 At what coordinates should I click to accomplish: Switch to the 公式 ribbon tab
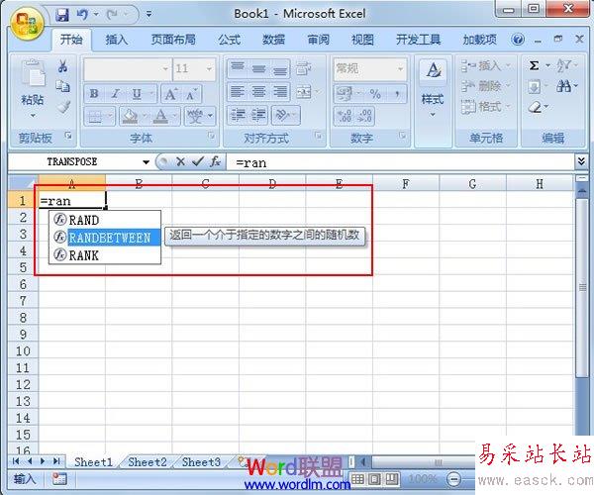(229, 40)
